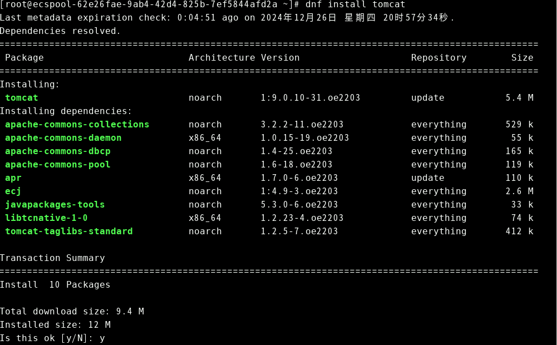Viewport: 557px width, 345px height.
Task: Click the '110 k' size value
Action: 519,178
